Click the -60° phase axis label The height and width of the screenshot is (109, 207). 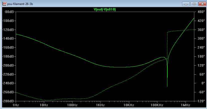[202, 92]
